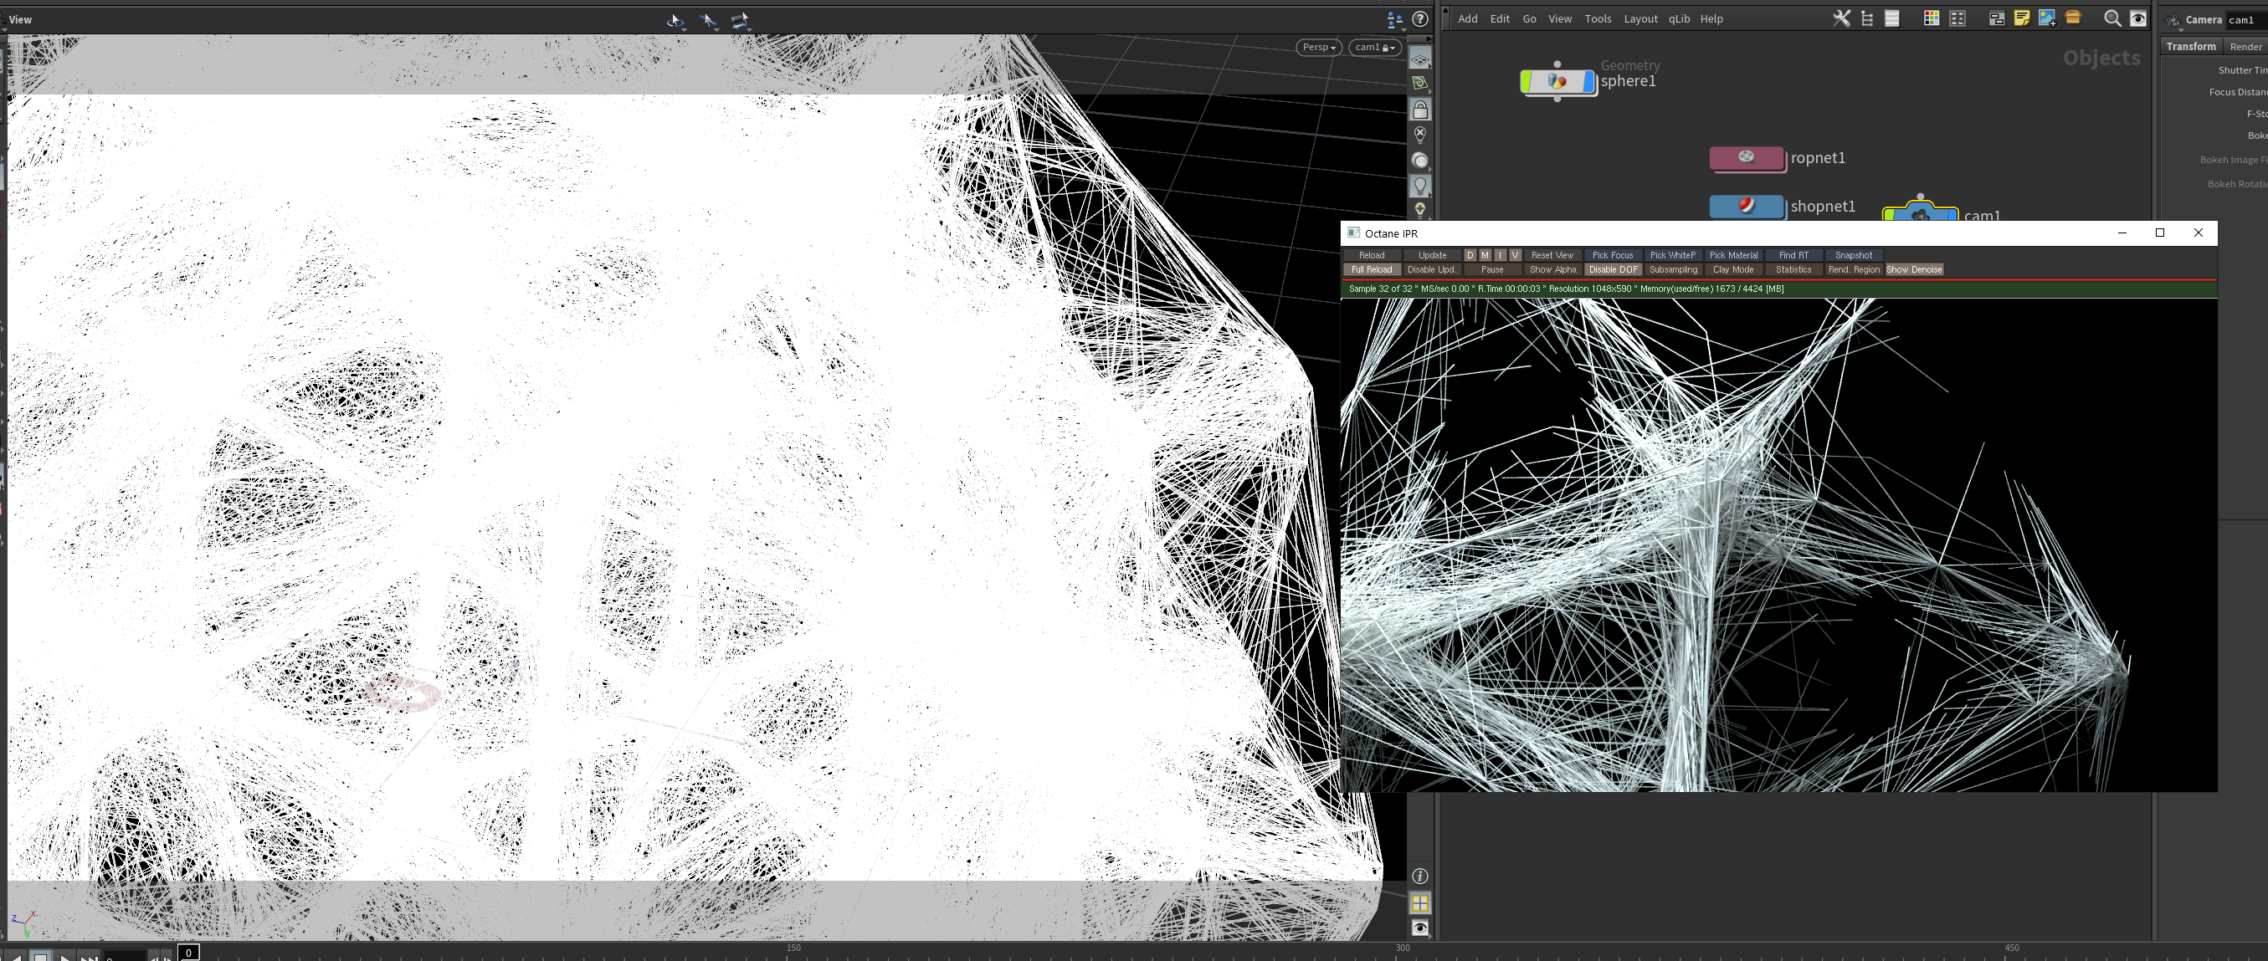Click the magnifier find-node icon

(2111, 18)
